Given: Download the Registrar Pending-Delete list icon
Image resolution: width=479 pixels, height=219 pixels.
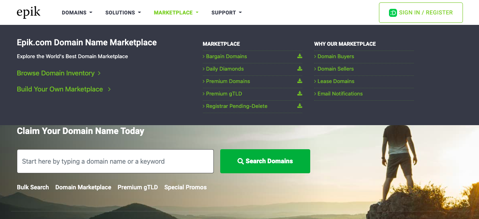Looking at the screenshot, I should tap(300, 106).
